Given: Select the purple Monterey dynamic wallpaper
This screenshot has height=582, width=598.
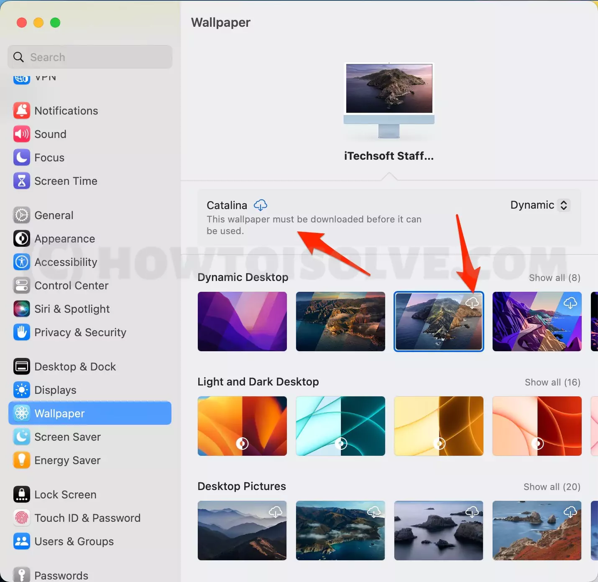Looking at the screenshot, I should click(242, 322).
